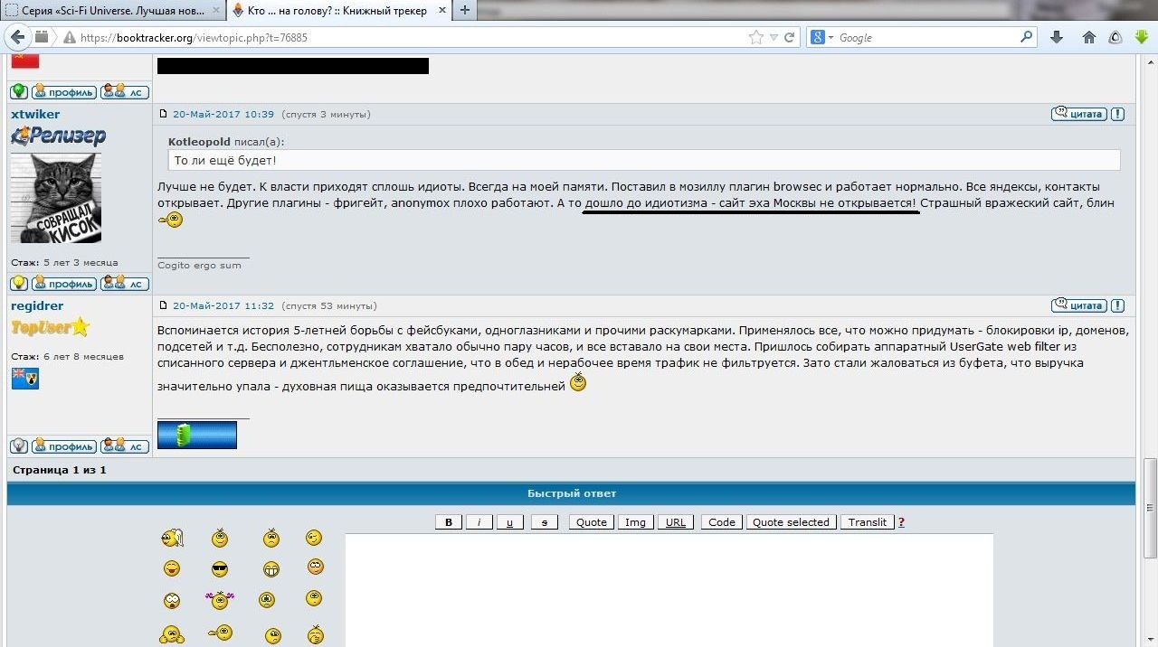Click the red question mark help icon
Screen dimensions: 1158x647
(x=901, y=522)
